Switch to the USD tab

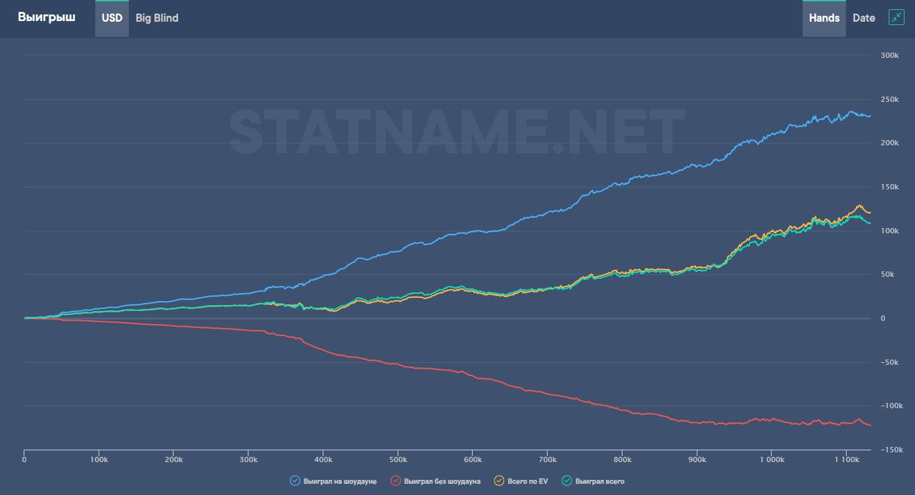(x=112, y=18)
